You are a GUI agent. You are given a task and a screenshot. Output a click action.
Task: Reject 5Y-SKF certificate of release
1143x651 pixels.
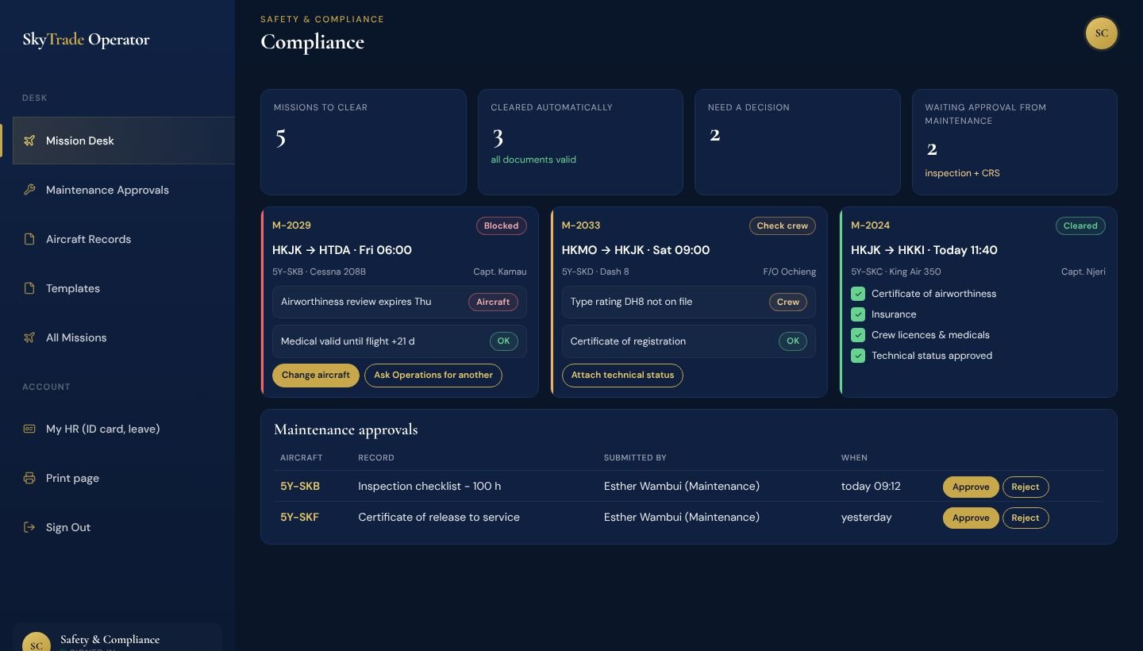(1026, 518)
